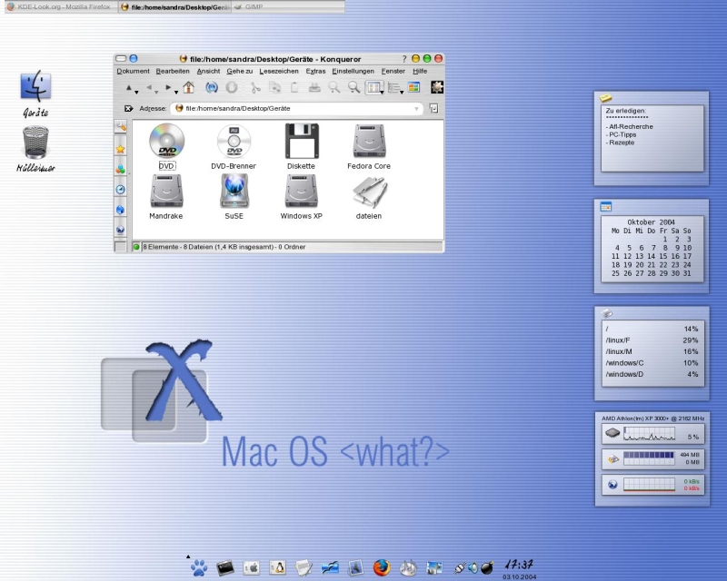Open the star bookmarks sidebar panel
Image resolution: width=727 pixels, height=581 pixels.
tap(120, 149)
